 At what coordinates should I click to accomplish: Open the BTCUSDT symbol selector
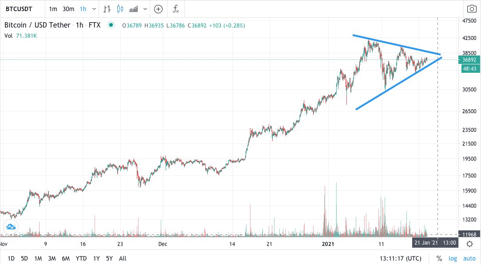point(19,8)
